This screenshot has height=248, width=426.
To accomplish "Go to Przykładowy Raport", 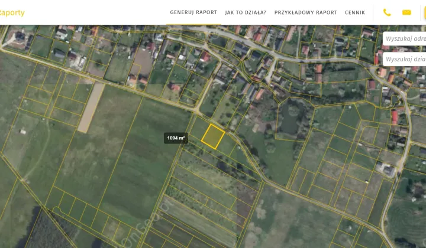I will coord(305,12).
